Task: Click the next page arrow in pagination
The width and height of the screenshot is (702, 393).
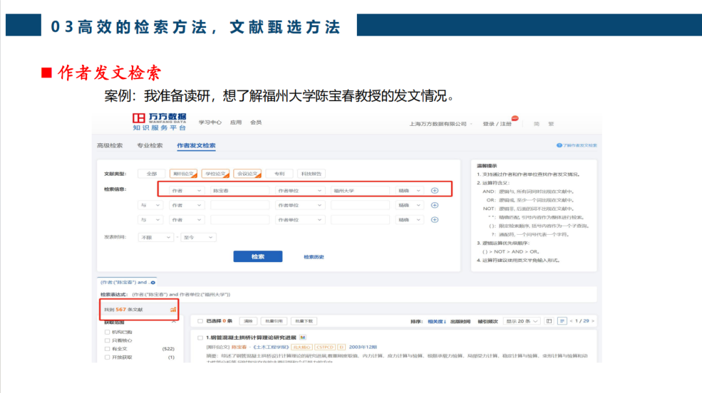Action: tap(593, 321)
